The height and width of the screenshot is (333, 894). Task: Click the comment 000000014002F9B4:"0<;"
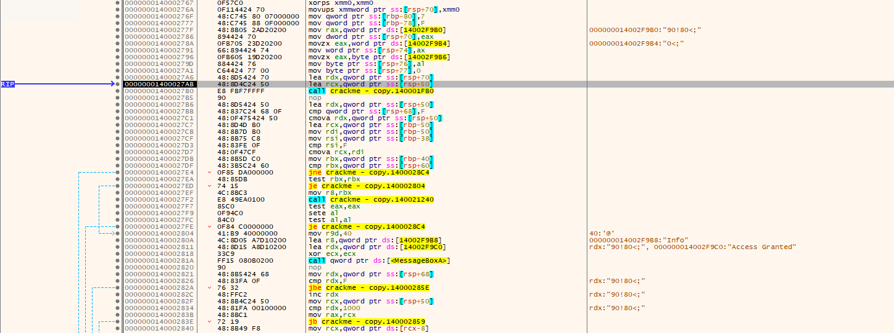tap(637, 43)
